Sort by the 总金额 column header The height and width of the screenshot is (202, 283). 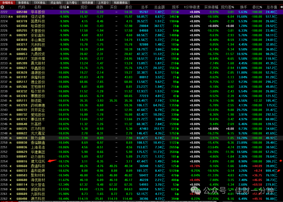coord(159,7)
